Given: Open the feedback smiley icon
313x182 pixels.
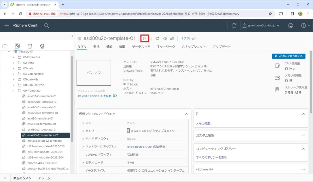Looking at the screenshot, I should 291,26.
